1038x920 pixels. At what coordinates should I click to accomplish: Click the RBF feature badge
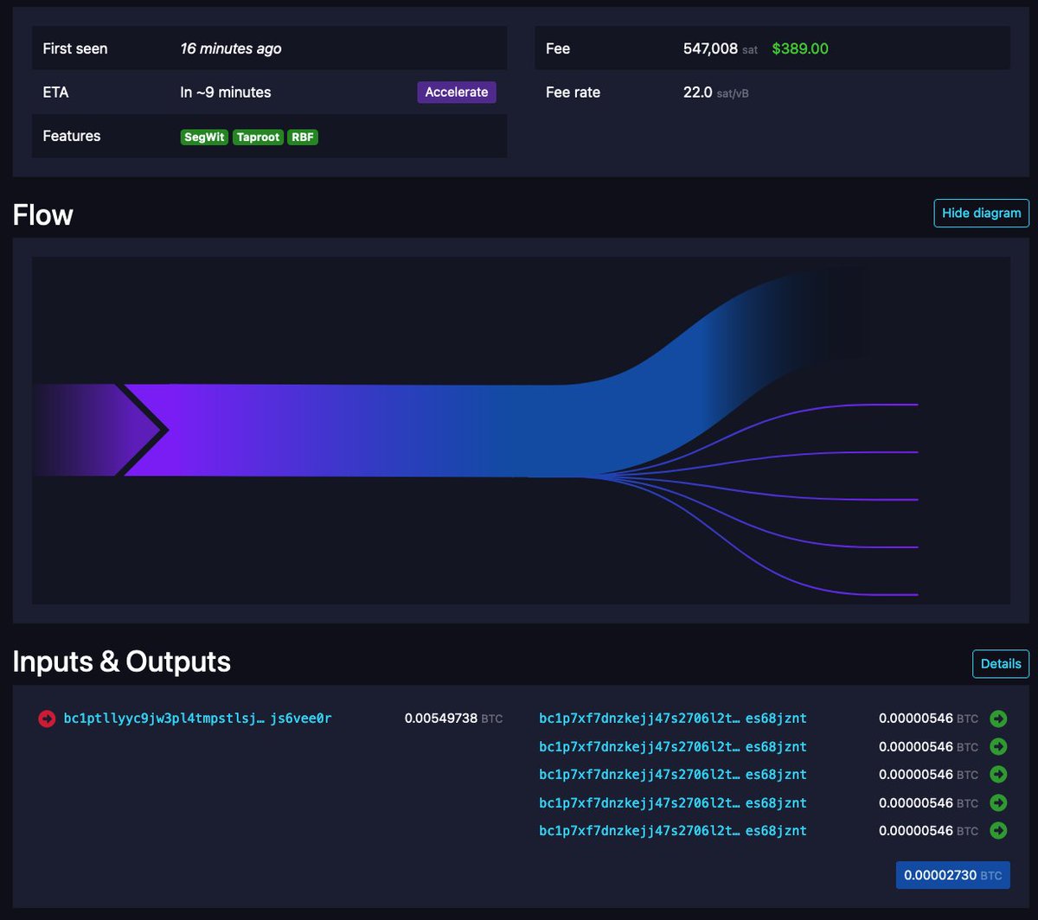pyautogui.click(x=303, y=137)
